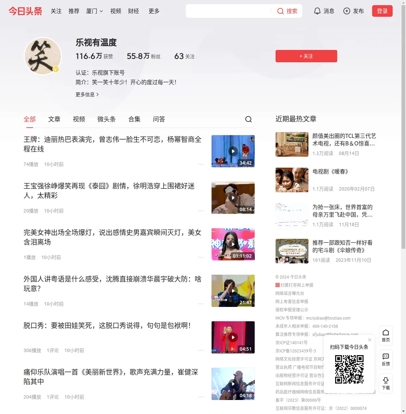Play the 08:14 泰囧 video
This screenshot has height=414, width=406.
tap(233, 198)
